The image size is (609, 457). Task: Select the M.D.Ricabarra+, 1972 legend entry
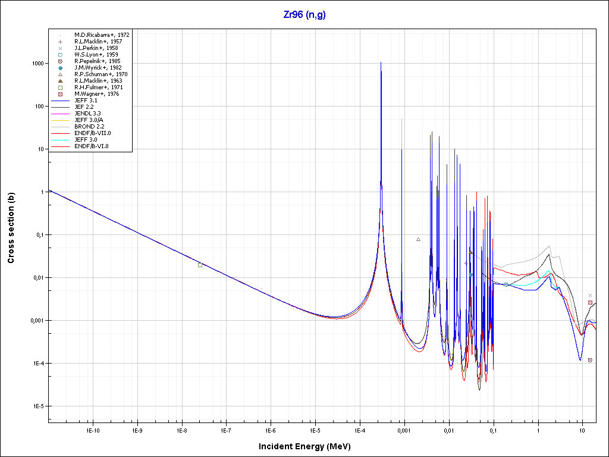102,35
